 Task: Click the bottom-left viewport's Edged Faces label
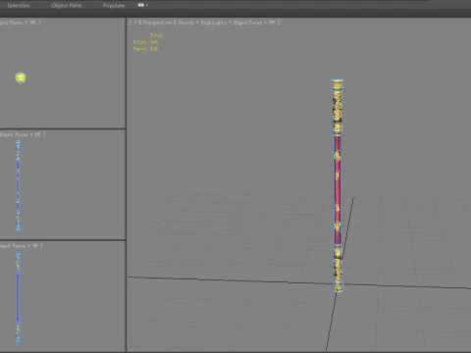[x=14, y=245]
